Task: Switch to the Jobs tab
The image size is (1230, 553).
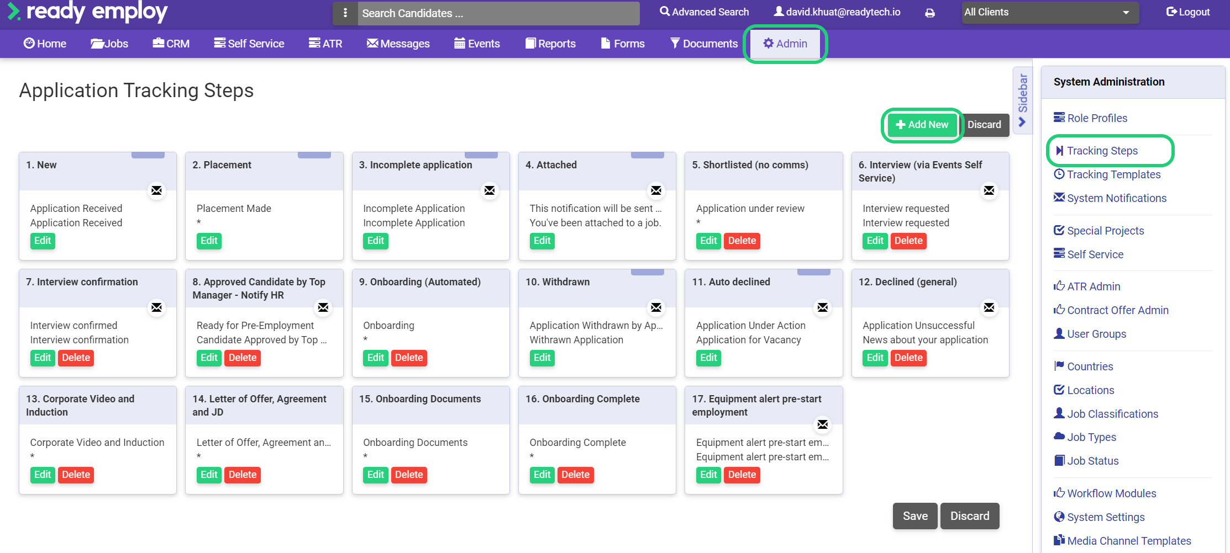Action: point(109,44)
